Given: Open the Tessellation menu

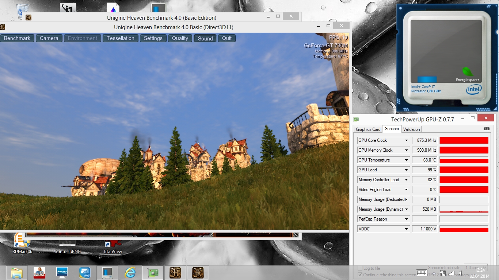Looking at the screenshot, I should point(121,38).
